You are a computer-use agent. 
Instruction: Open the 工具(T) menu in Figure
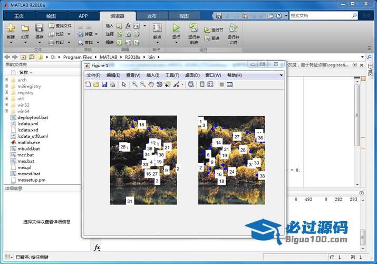(172, 75)
